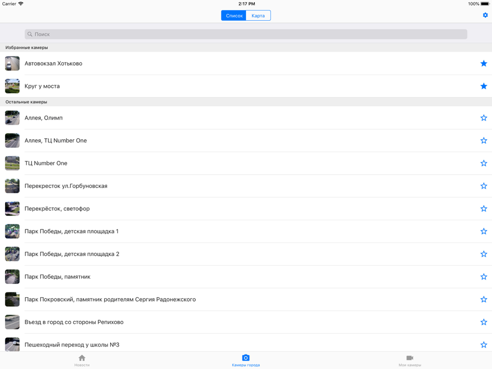Open Аллея, Олимп thumbnail image
This screenshot has height=369, width=492.
12,118
